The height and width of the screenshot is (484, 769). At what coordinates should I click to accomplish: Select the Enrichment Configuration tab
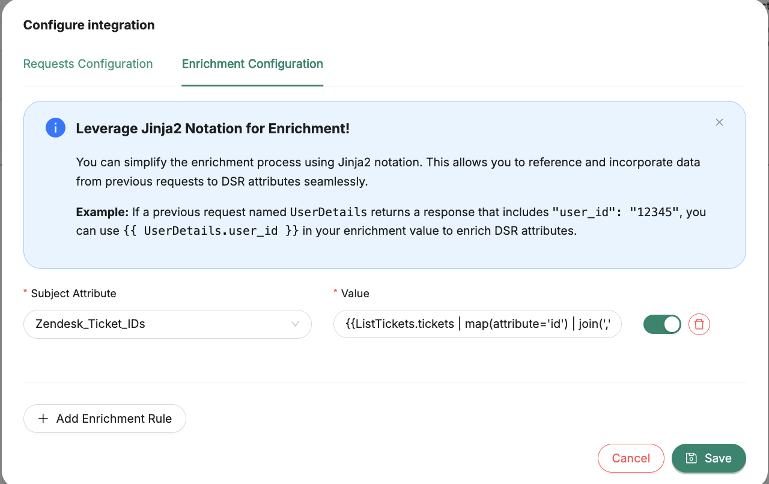[252, 64]
